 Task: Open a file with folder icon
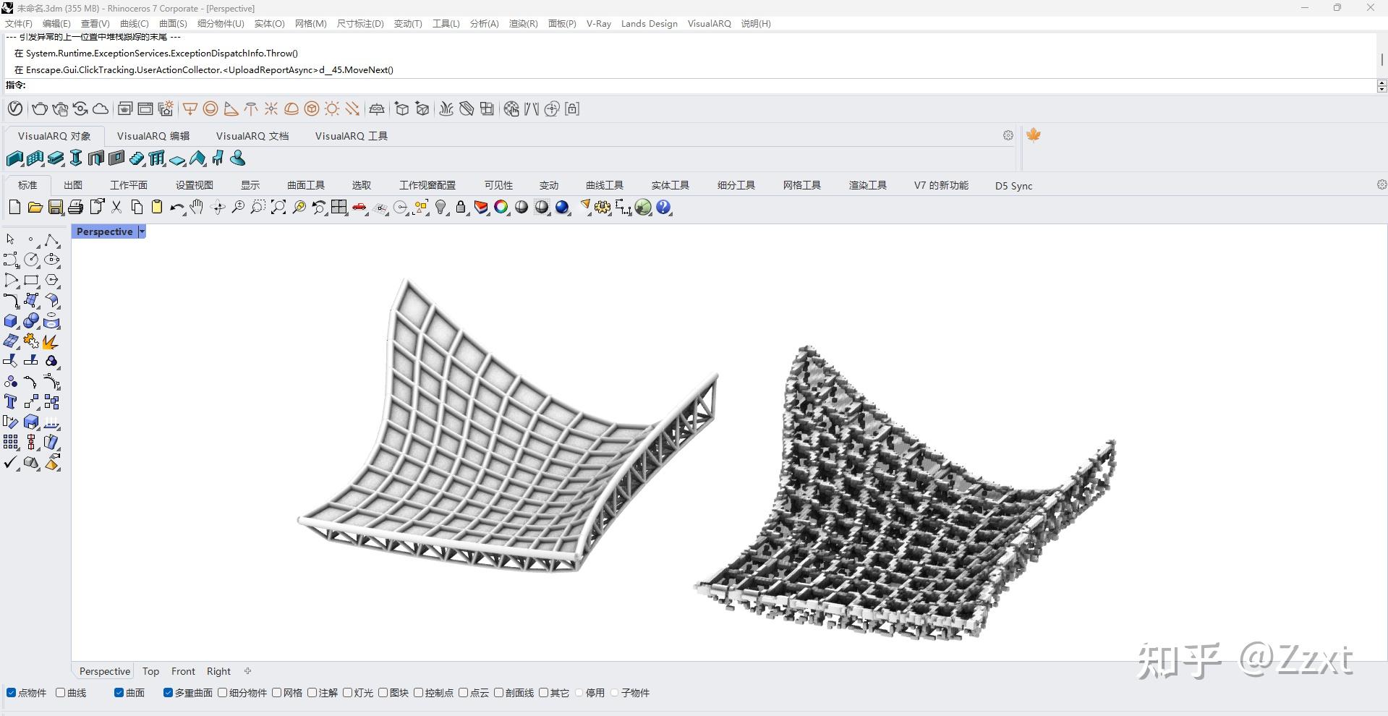point(35,208)
